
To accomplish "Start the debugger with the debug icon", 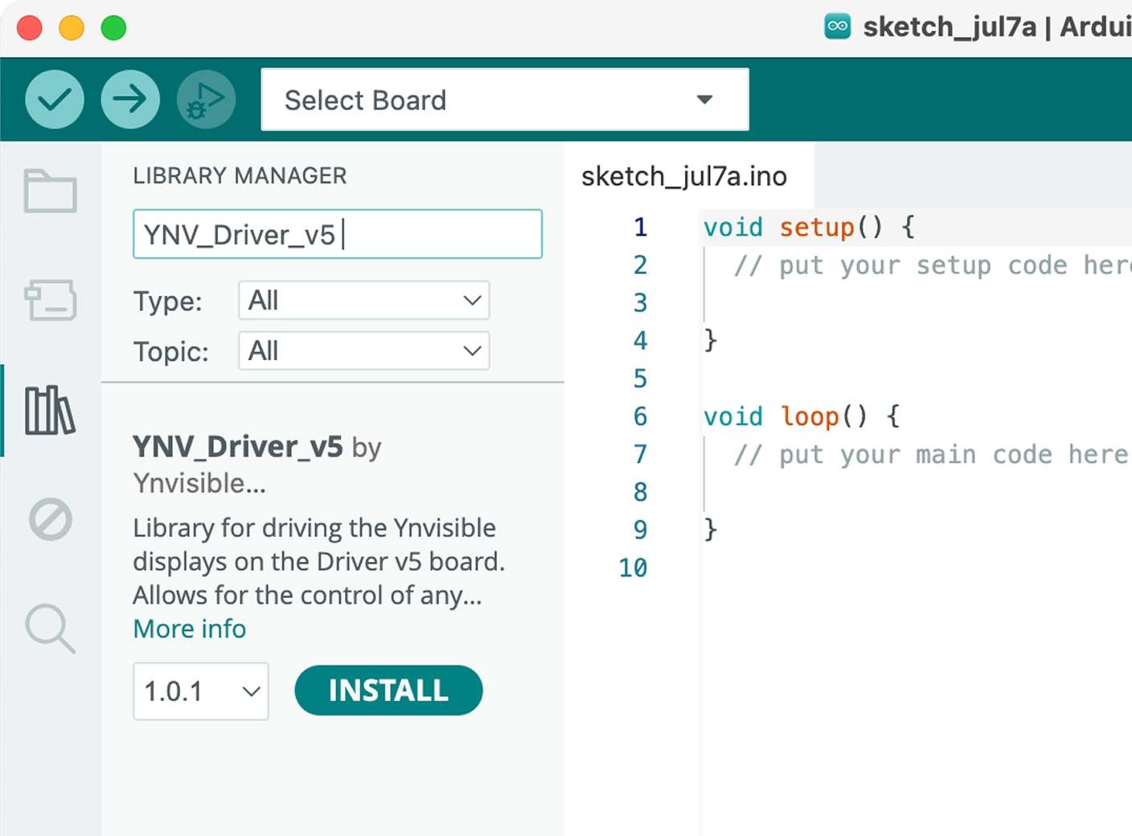I will pos(206,100).
